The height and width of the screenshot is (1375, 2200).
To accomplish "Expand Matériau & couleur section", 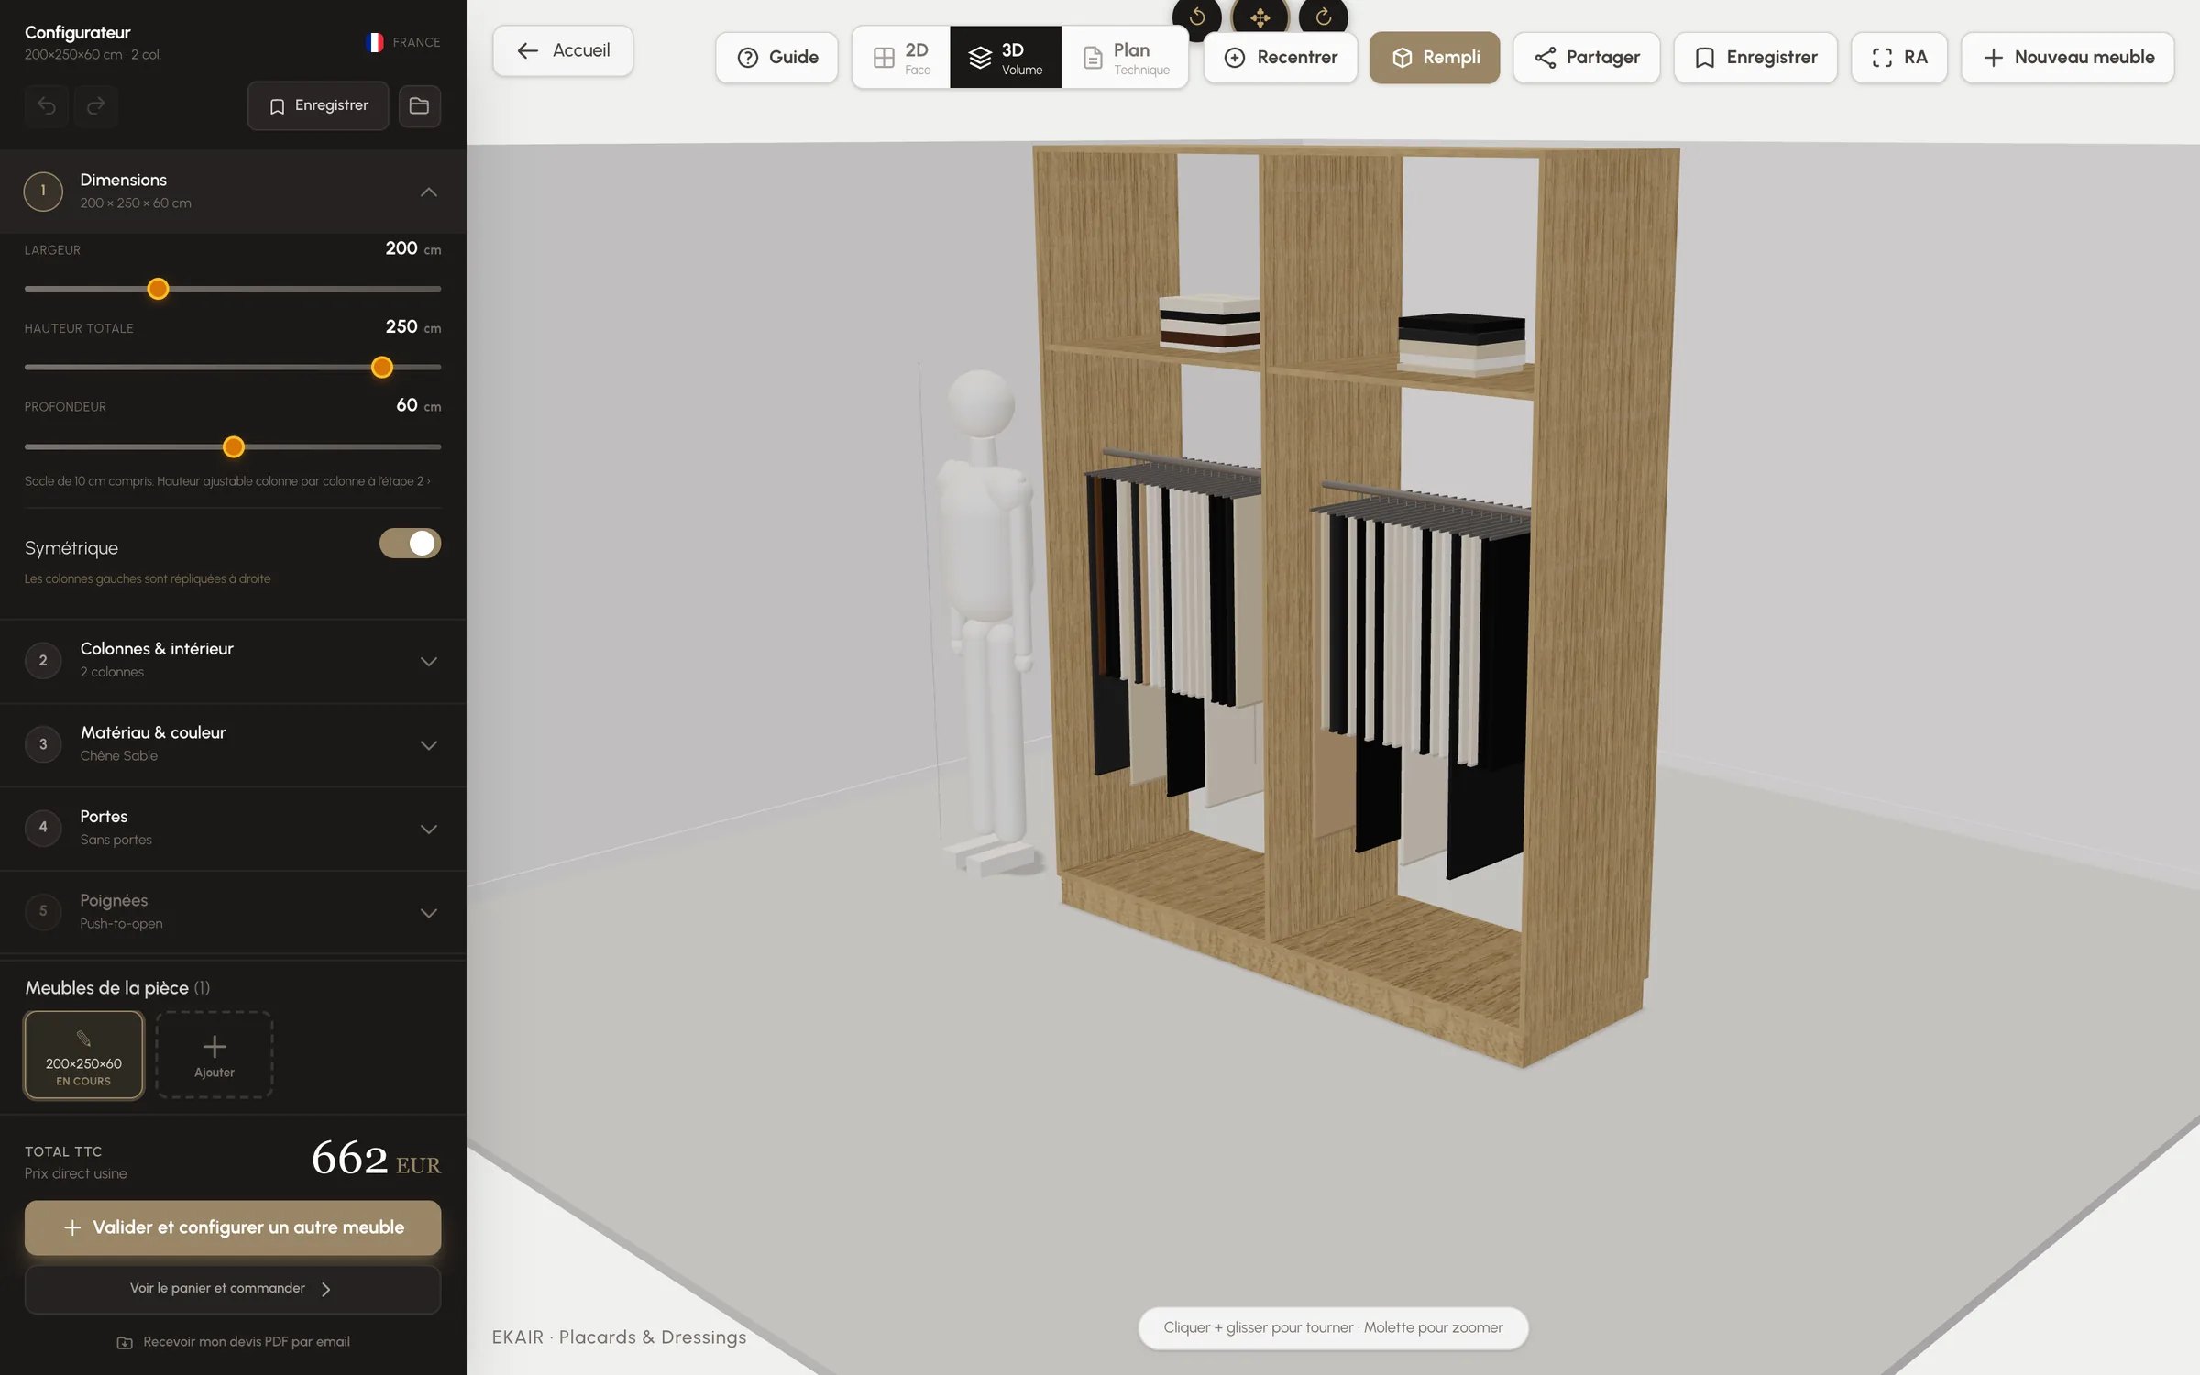I will [x=233, y=744].
